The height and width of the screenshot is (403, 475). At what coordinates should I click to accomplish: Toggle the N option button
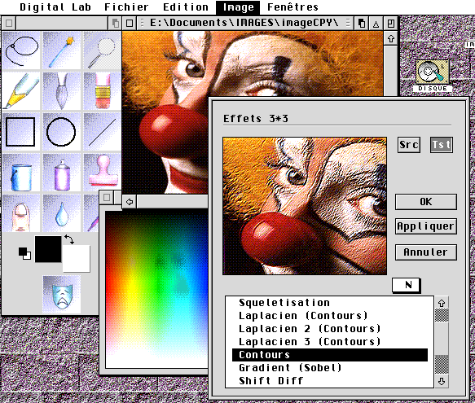coord(407,285)
